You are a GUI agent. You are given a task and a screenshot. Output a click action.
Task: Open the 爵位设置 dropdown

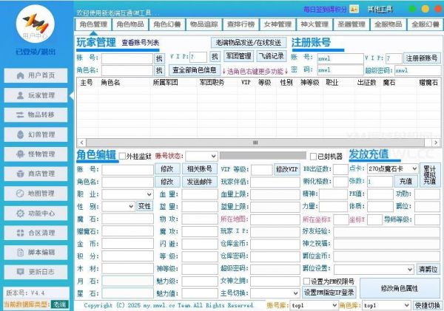click(x=374, y=270)
